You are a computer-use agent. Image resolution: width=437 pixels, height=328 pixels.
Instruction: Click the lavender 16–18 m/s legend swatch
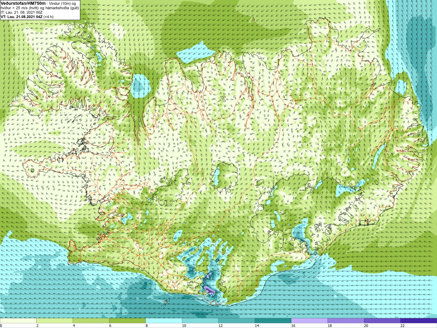[309, 321]
